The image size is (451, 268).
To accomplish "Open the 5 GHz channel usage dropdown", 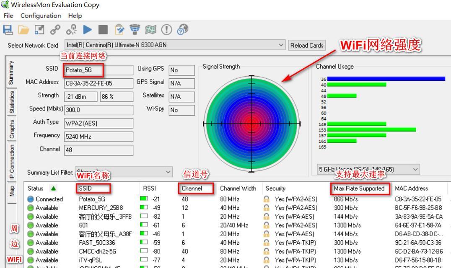I will [x=368, y=169].
